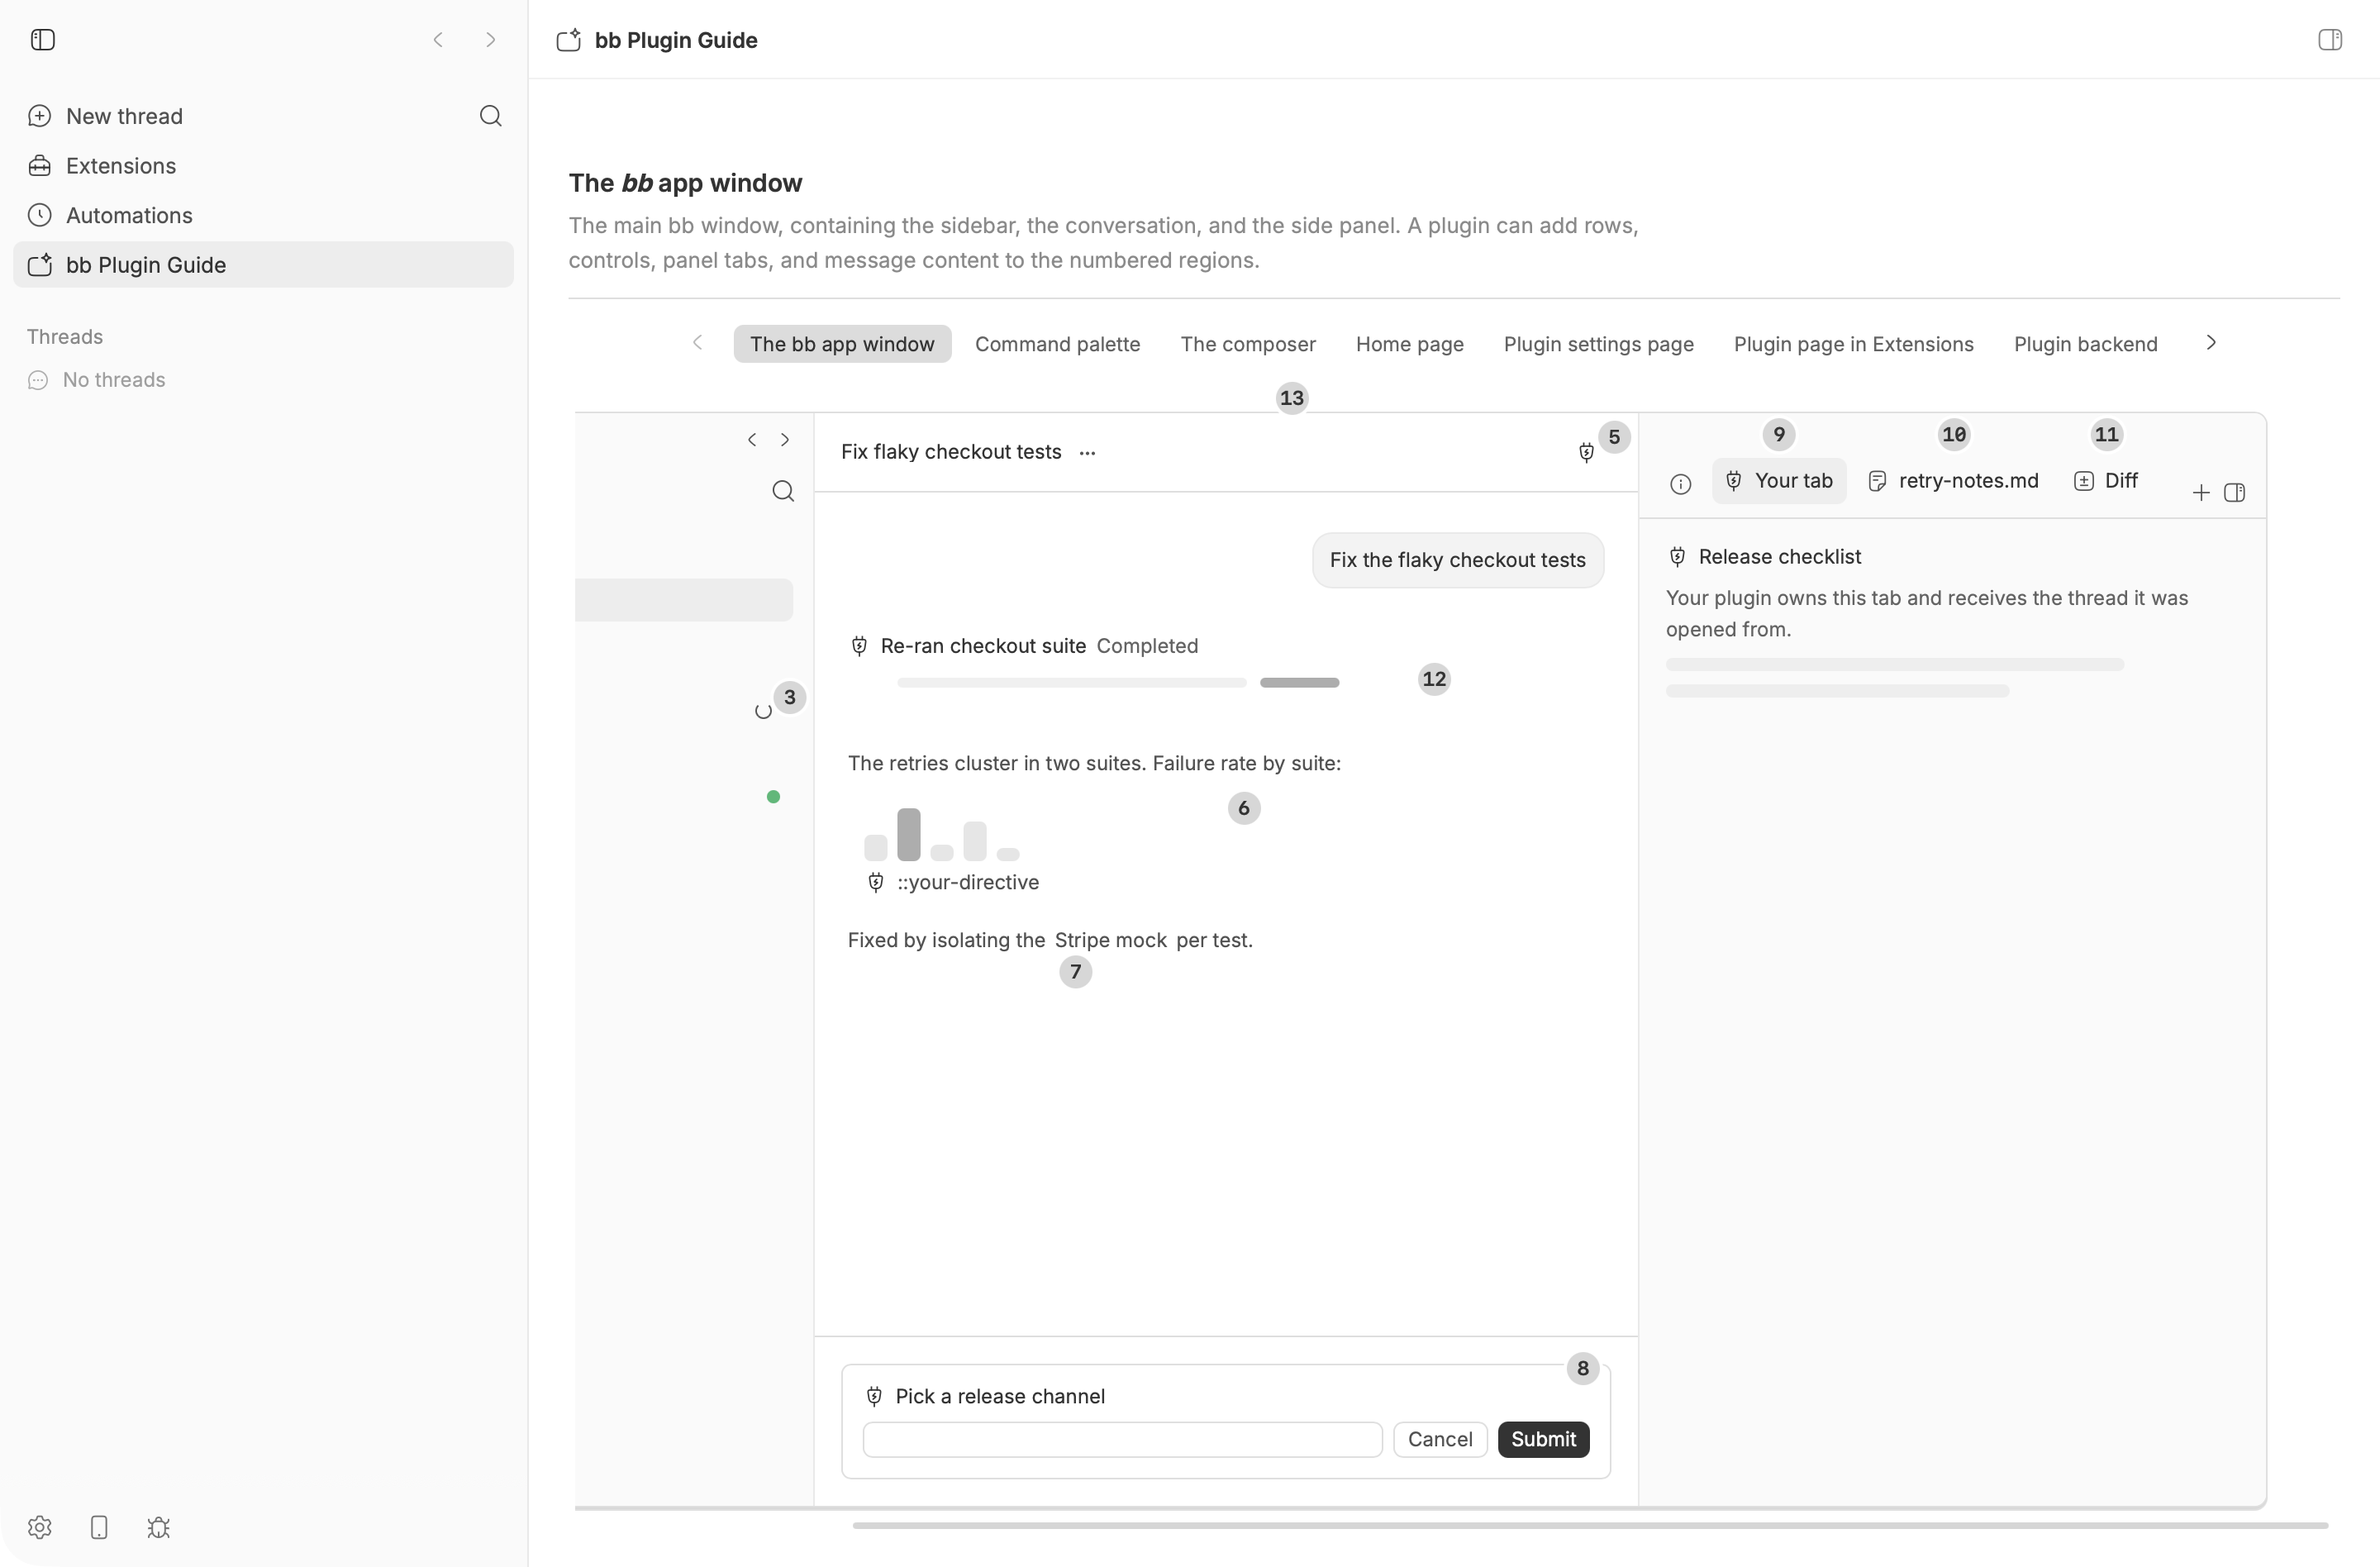This screenshot has width=2380, height=1567.
Task: Click the Cancel button
Action: point(1440,1439)
